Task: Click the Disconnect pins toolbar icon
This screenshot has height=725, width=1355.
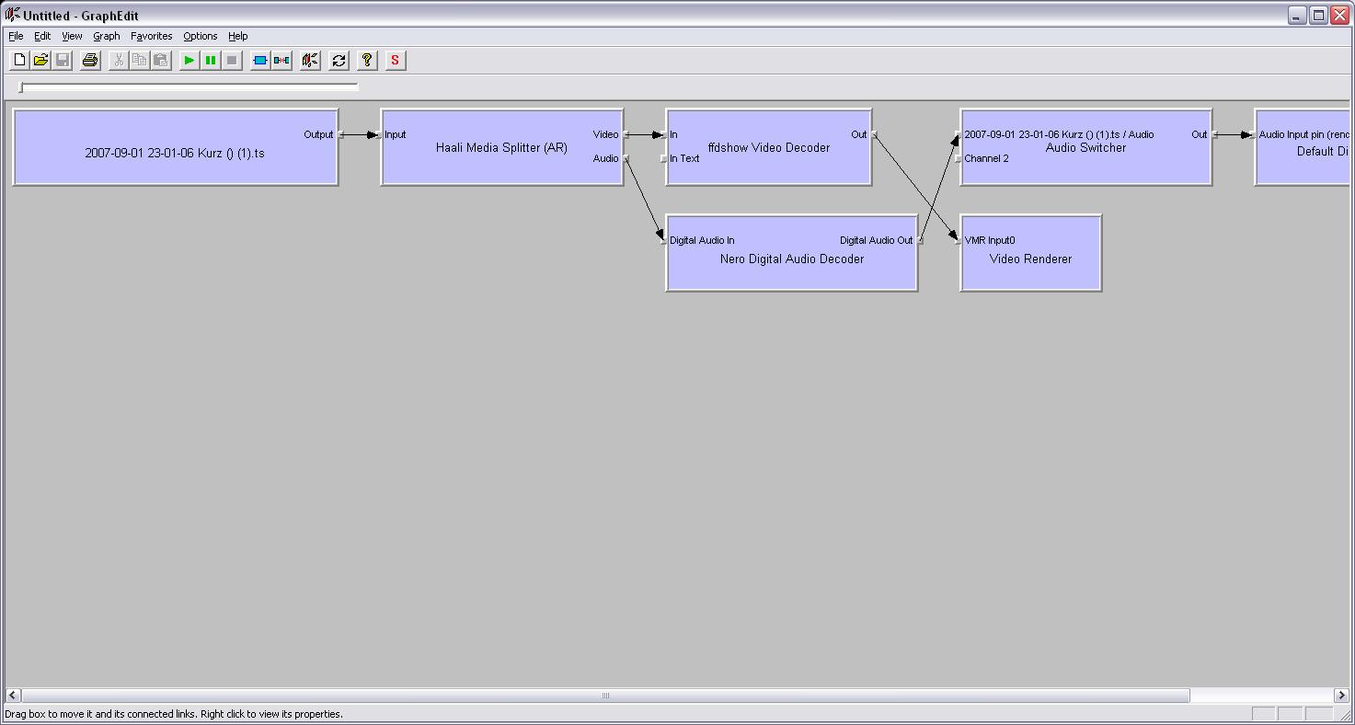Action: pyautogui.click(x=281, y=61)
